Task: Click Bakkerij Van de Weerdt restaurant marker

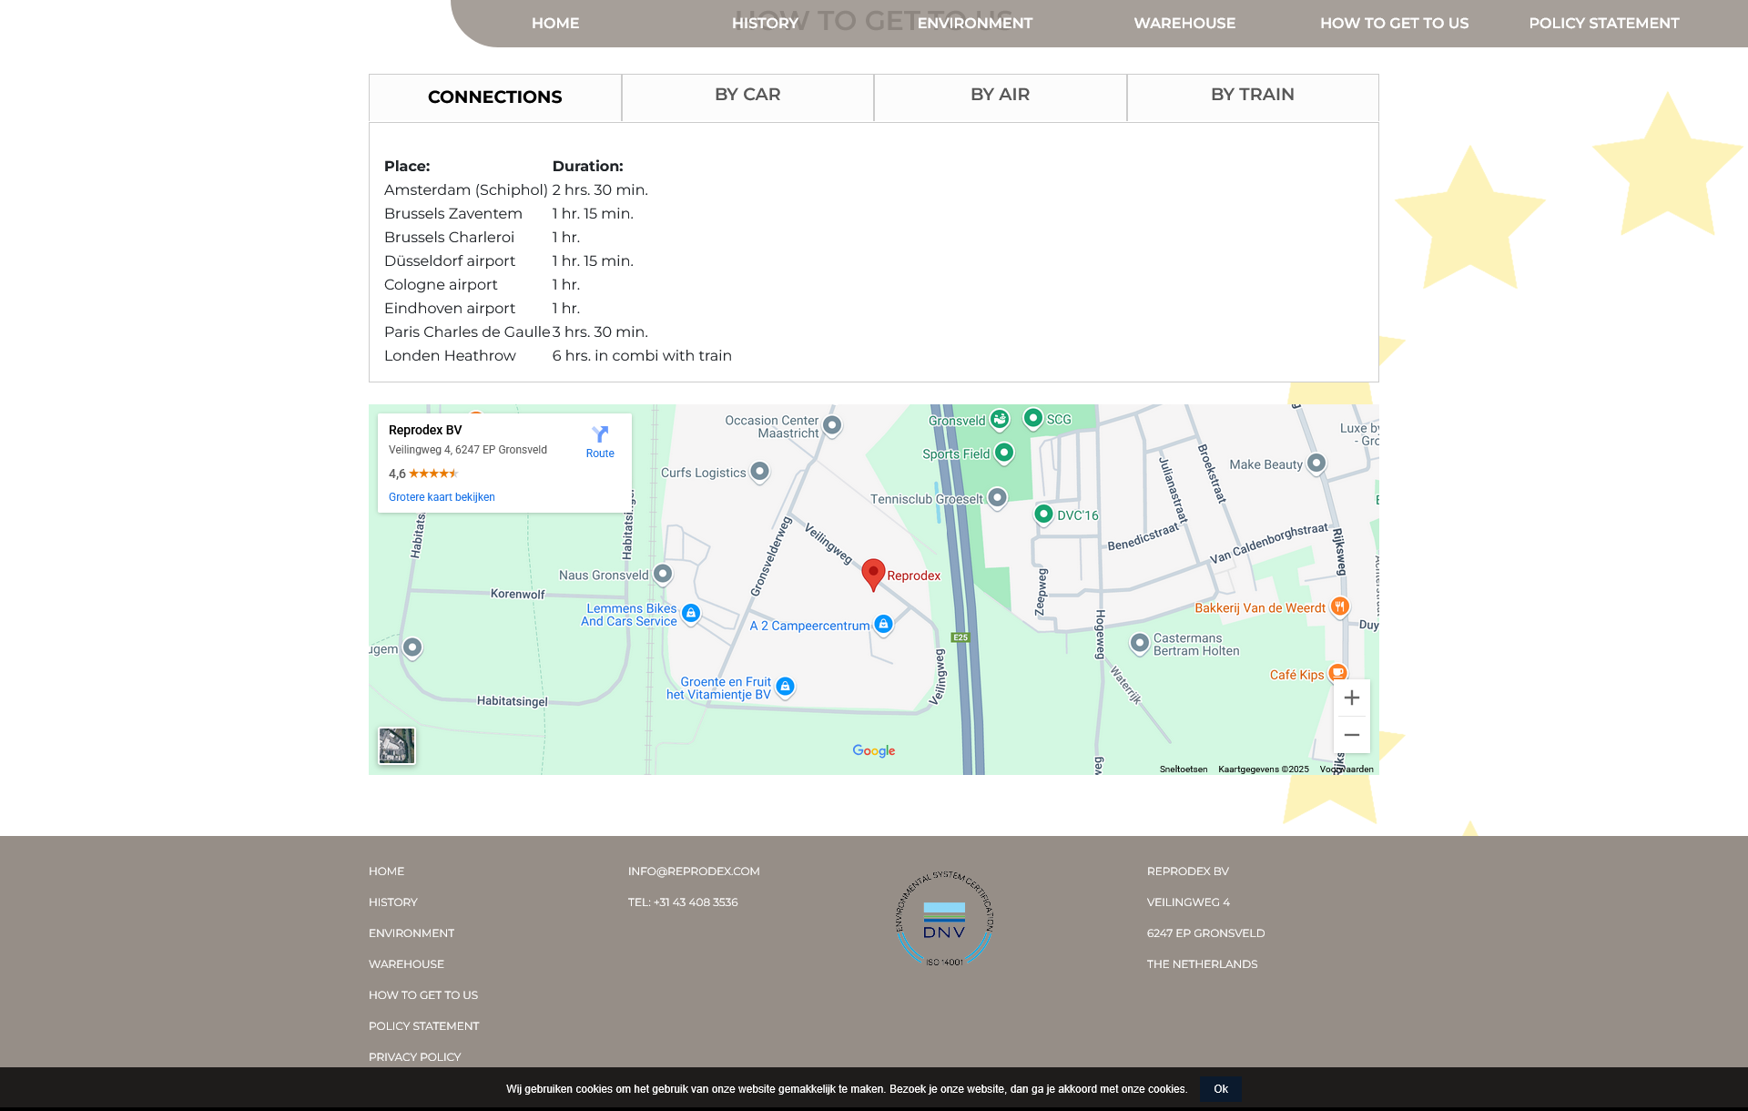Action: [1340, 606]
